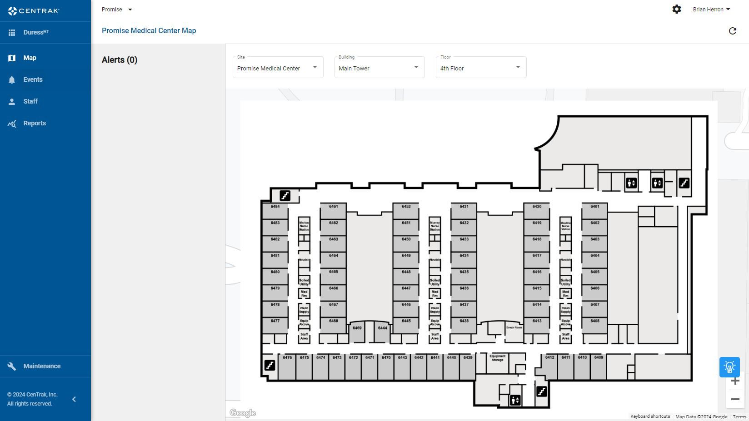The image size is (749, 421).
Task: Click the Maintenance wrench icon
Action: 12,367
